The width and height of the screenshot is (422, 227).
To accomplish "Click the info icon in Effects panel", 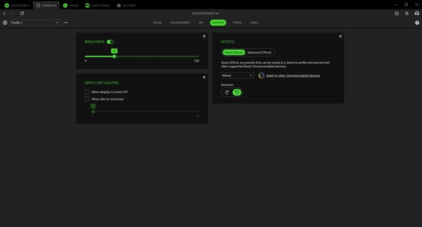I will pos(340,37).
